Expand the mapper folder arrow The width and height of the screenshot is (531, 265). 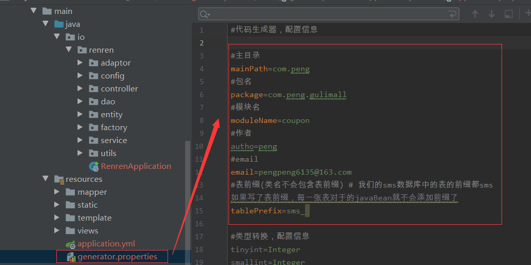click(x=57, y=192)
